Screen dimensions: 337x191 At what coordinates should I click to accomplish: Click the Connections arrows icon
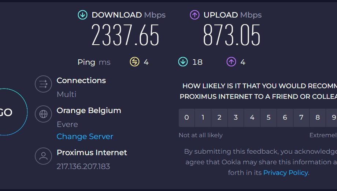(x=44, y=84)
